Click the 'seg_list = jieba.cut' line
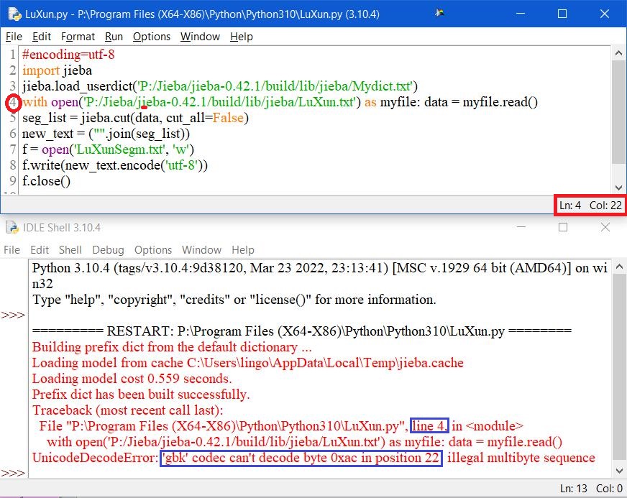 tap(136, 118)
